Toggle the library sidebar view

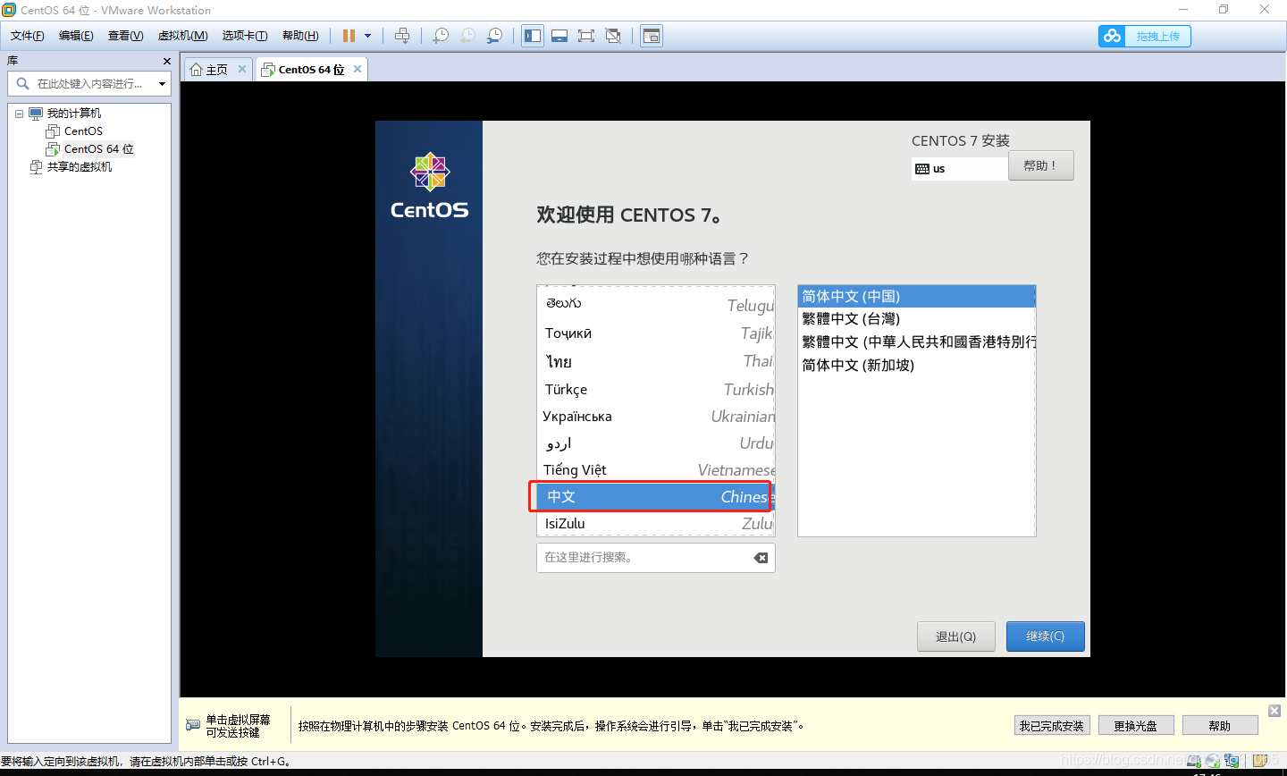pos(533,36)
